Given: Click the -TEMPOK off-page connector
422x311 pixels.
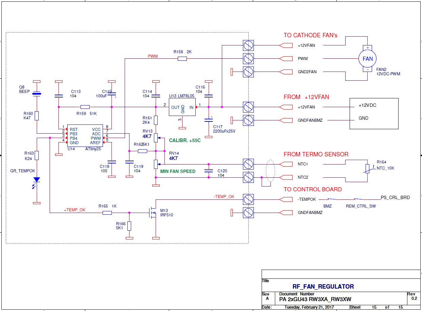Looking at the screenshot, I should pos(286,199).
